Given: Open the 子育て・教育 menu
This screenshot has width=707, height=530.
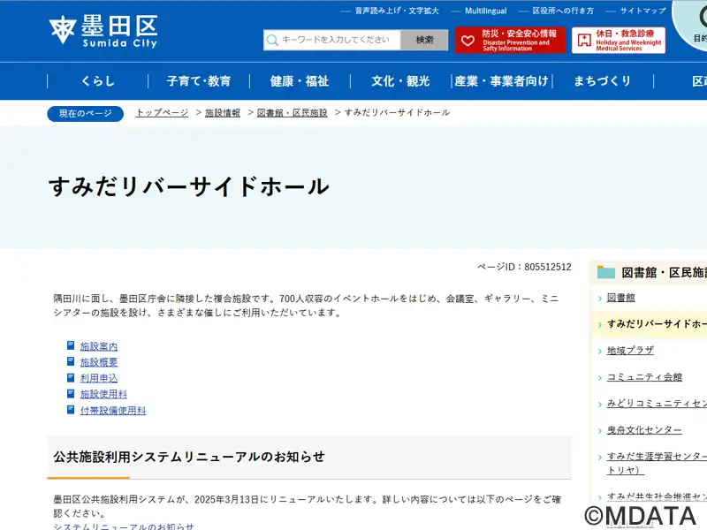Looking at the screenshot, I should click(199, 81).
